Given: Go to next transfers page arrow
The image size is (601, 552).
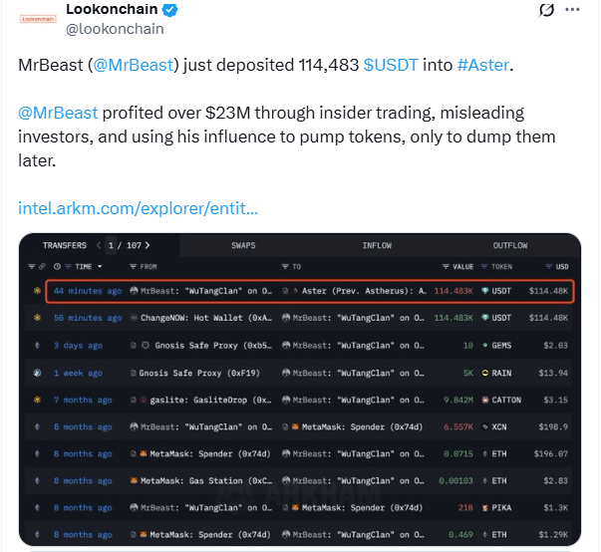Looking at the screenshot, I should (148, 245).
